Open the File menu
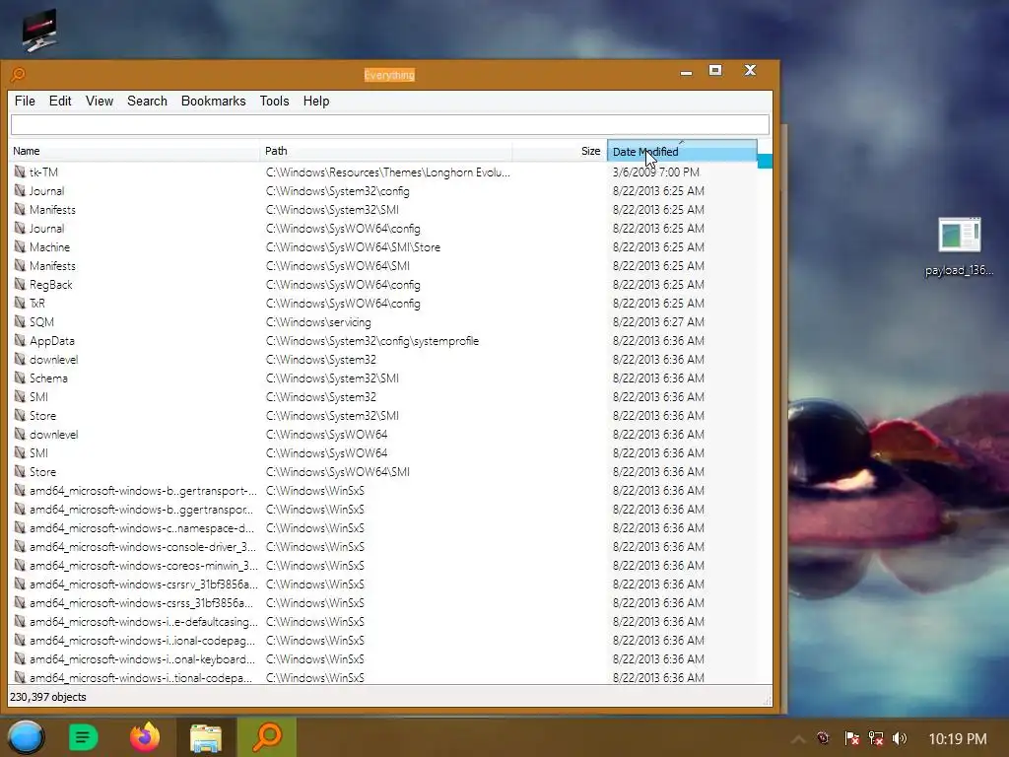1009x757 pixels. [25, 102]
